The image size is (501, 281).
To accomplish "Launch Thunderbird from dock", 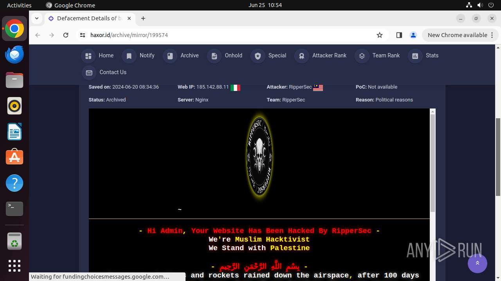I will point(14,55).
